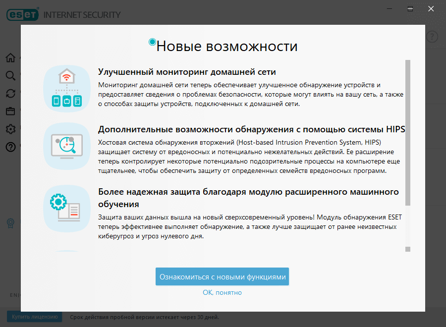Click the machine learning module gear illustration
The image size is (446, 327).
click(66, 208)
